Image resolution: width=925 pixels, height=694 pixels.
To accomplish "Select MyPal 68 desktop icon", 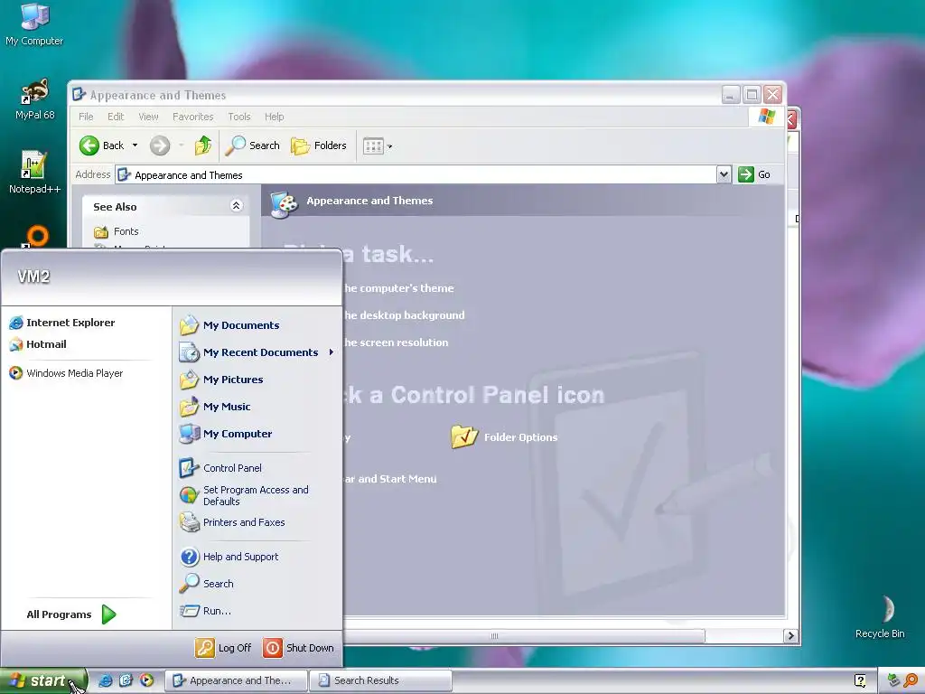I will coord(35,98).
